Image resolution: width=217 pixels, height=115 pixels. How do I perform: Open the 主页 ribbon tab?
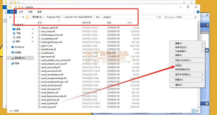(x=21, y=12)
